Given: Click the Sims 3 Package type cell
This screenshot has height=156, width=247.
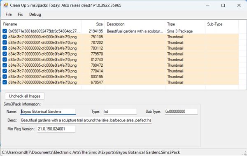Looking at the screenshot, I should (x=180, y=31).
